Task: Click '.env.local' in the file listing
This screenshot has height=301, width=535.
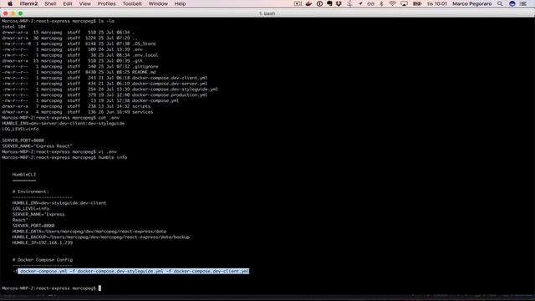Action: click(x=145, y=55)
